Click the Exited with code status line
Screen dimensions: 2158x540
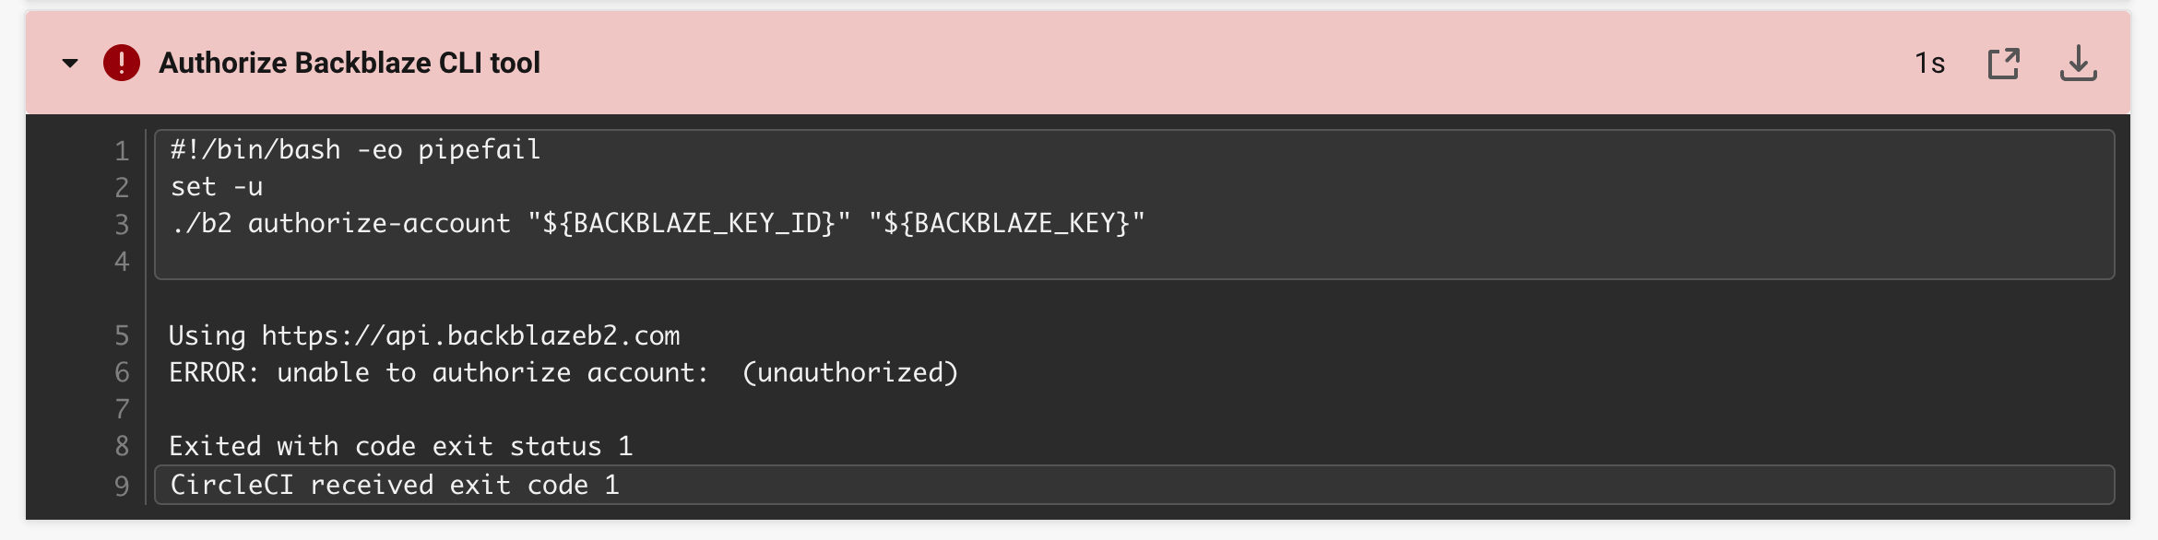pyautogui.click(x=401, y=446)
